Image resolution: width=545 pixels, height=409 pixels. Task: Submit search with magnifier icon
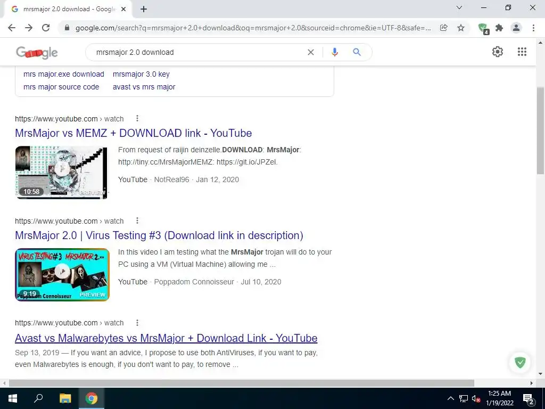pos(357,52)
